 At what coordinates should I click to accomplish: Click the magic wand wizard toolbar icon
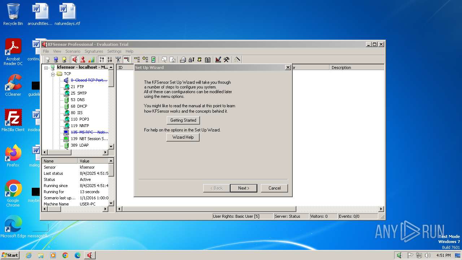pos(237,60)
